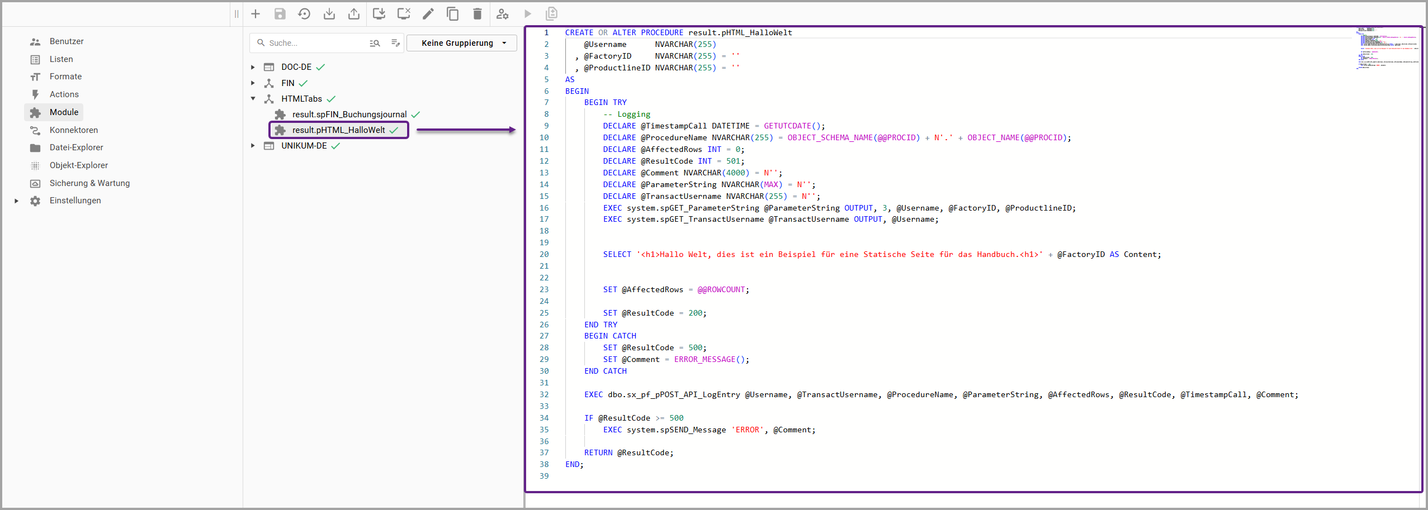
Task: Click the restore history icon
Action: click(304, 14)
